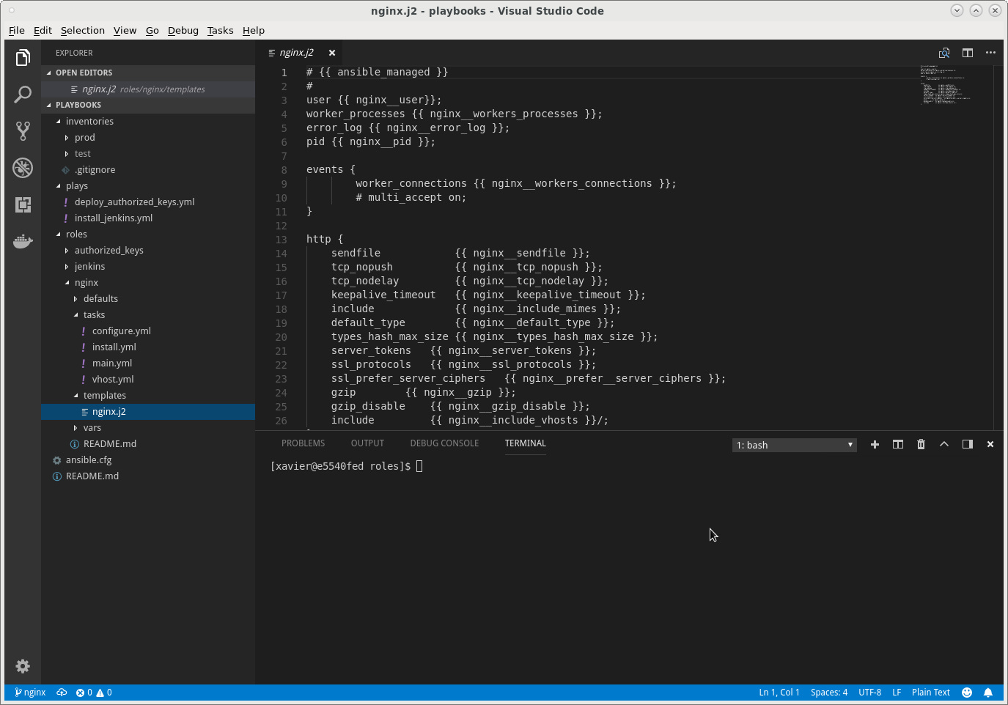The height and width of the screenshot is (705, 1008).
Task: Collapse the Open Editors section
Action: click(148, 73)
